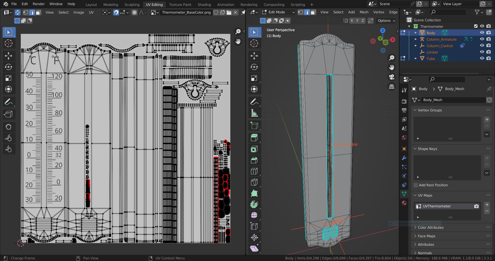Toggle visibility of Column_Armature in viewport
Image resolution: width=495 pixels, height=261 pixels.
(482, 39)
